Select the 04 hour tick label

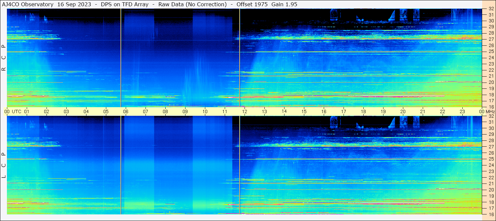coord(86,111)
